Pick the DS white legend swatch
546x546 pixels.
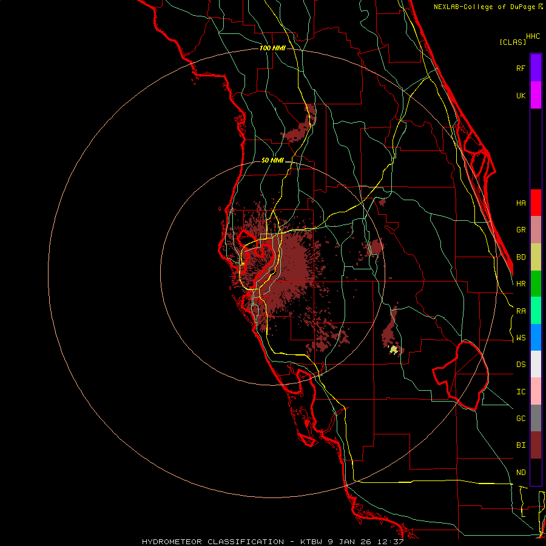point(536,364)
